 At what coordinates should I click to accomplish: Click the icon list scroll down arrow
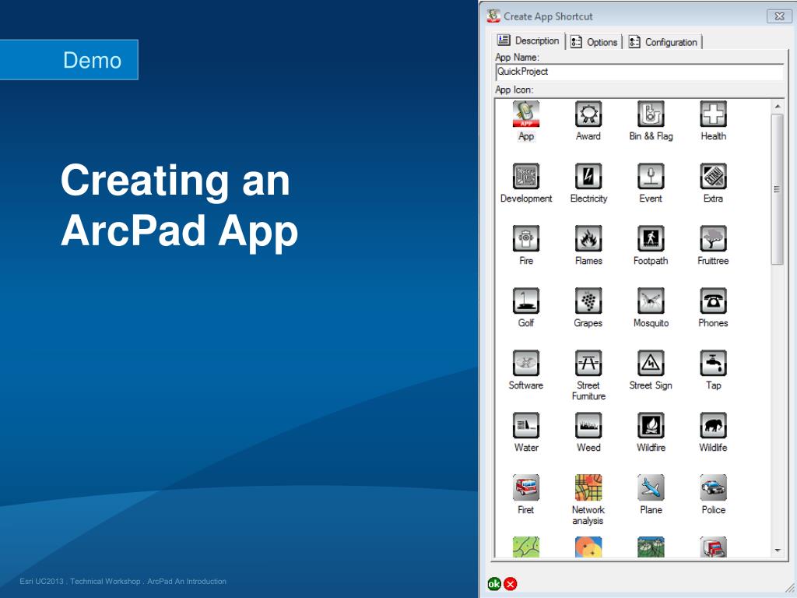pyautogui.click(x=778, y=551)
